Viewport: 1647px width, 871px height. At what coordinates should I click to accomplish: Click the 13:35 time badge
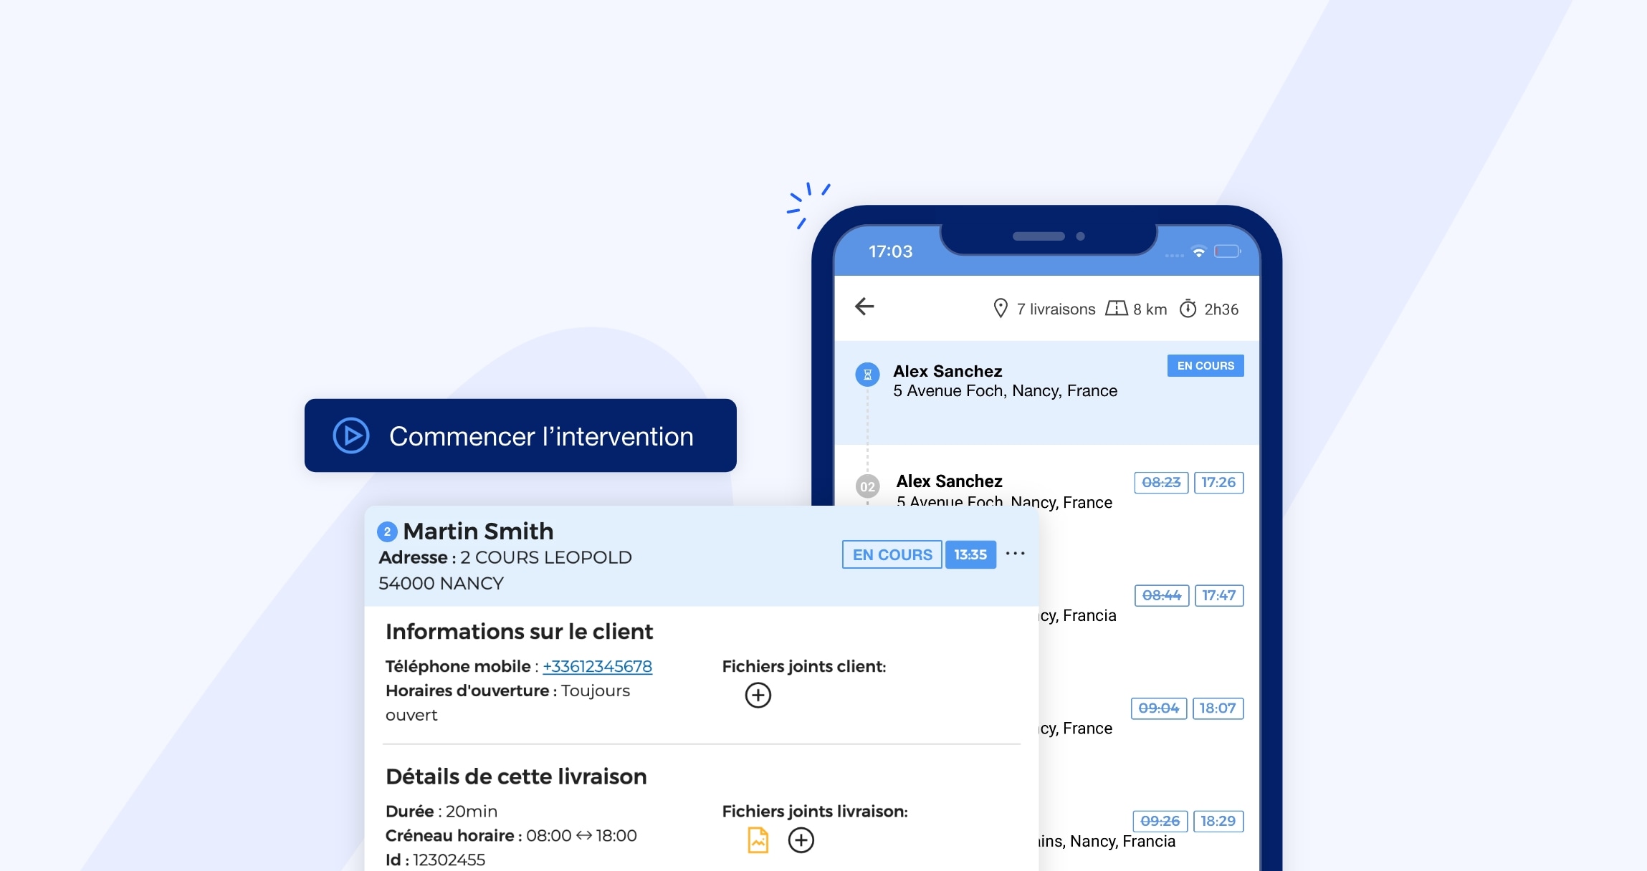point(970,554)
